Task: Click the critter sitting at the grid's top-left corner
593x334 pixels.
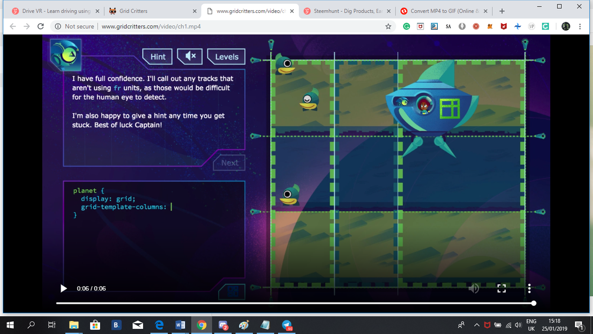Action: pos(284,64)
